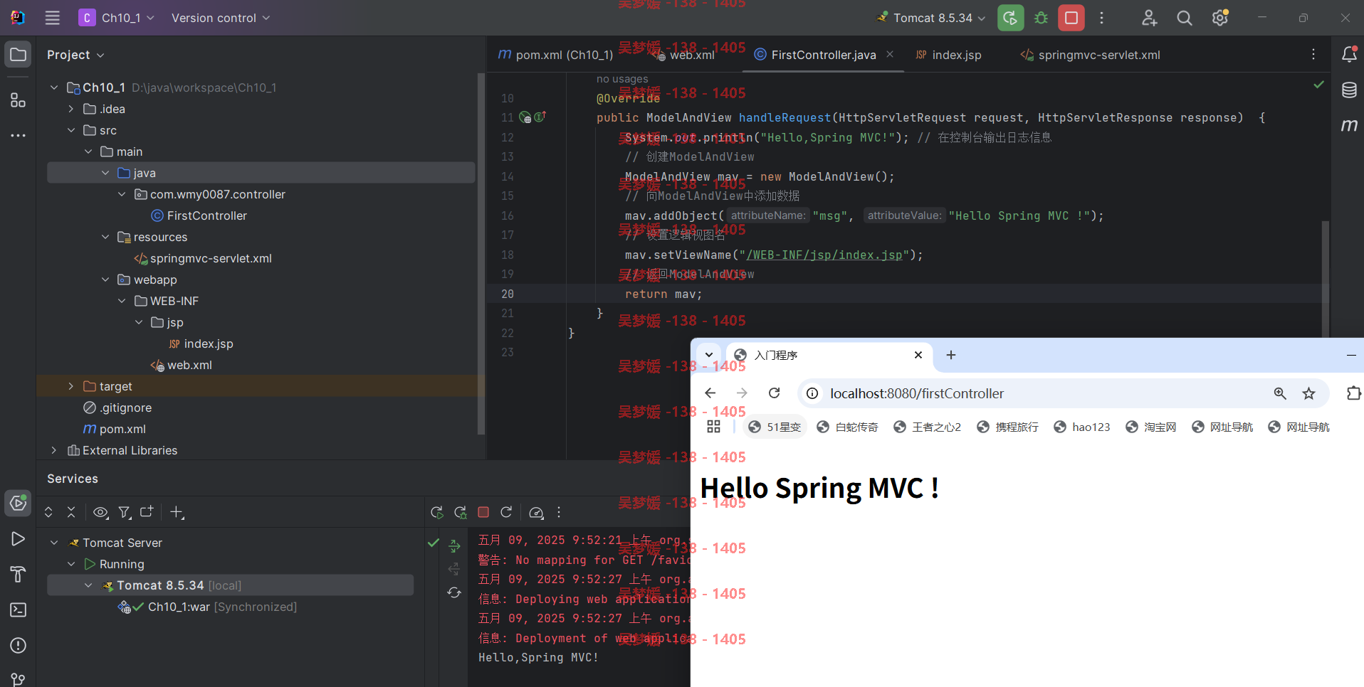1364x687 pixels.
Task: Open the hao123 bookmark
Action: click(1081, 427)
